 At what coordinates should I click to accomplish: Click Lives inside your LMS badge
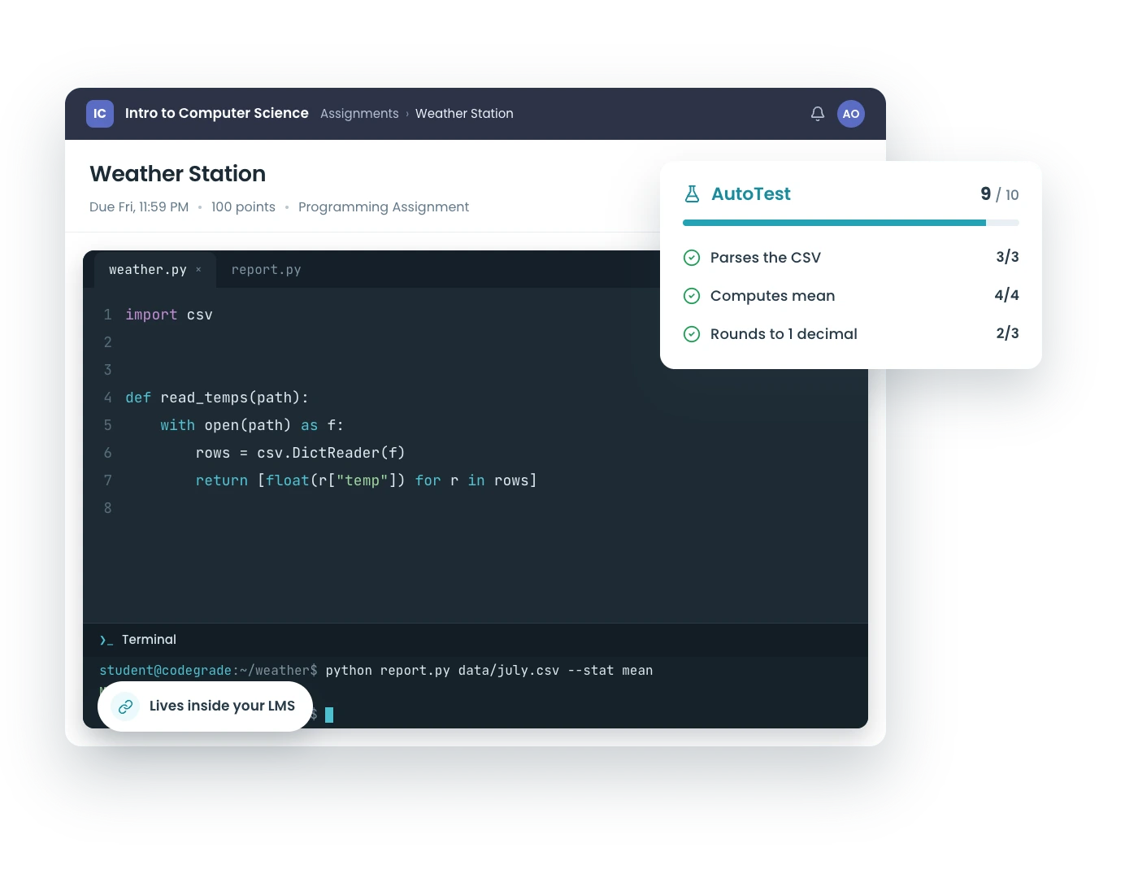[205, 706]
